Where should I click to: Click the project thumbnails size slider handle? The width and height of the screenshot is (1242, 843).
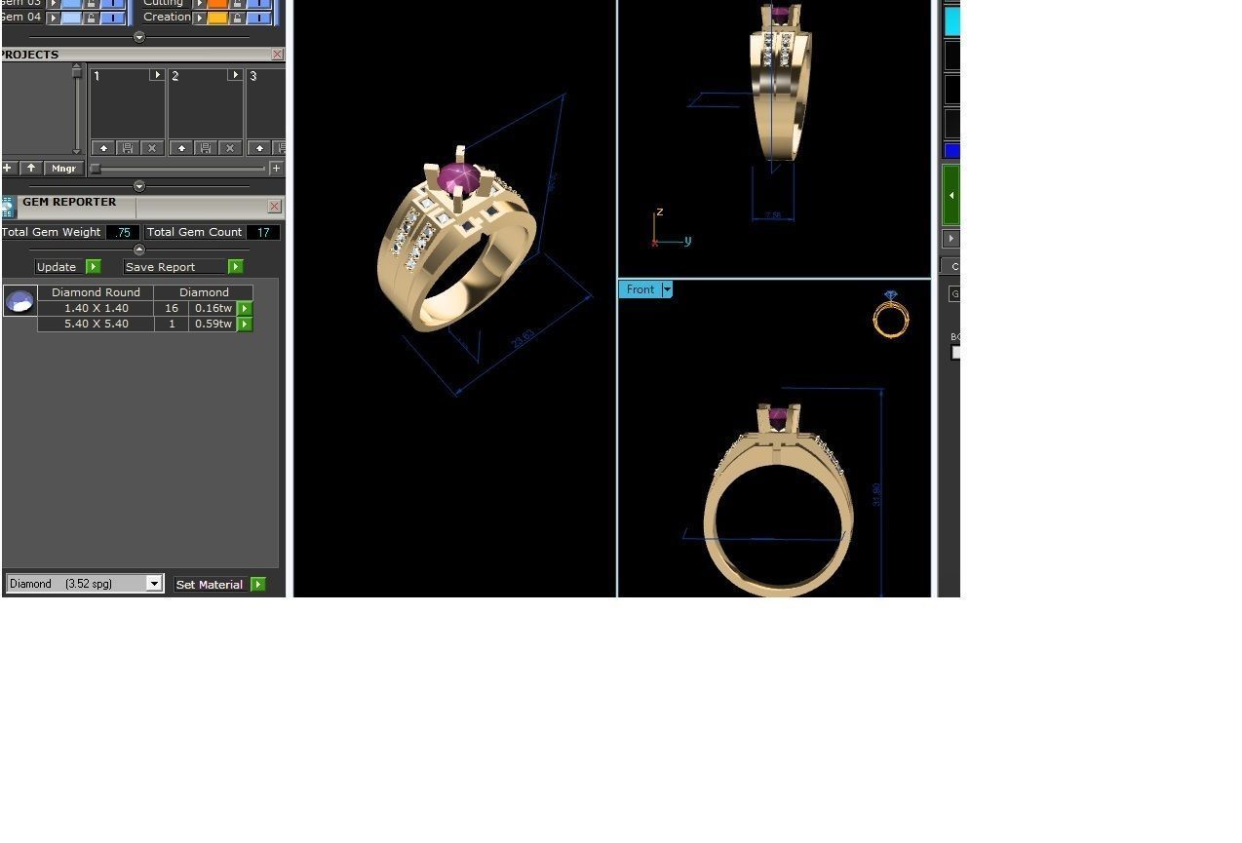pyautogui.click(x=96, y=169)
